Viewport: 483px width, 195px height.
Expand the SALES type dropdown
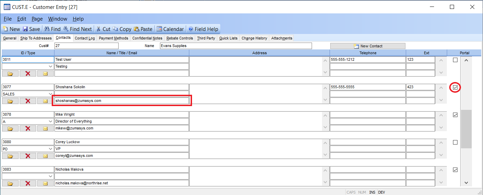(x=50, y=94)
